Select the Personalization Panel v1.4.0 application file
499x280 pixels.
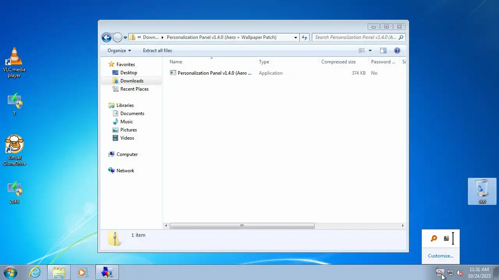tap(211, 73)
